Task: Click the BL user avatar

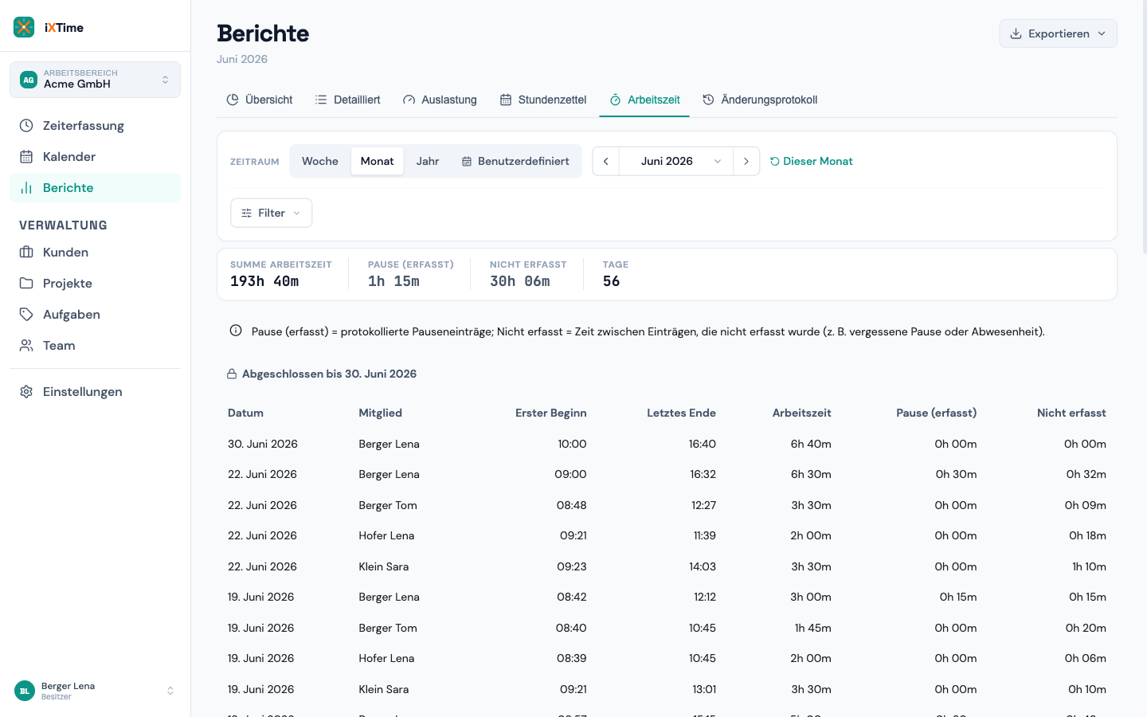Action: click(x=25, y=691)
